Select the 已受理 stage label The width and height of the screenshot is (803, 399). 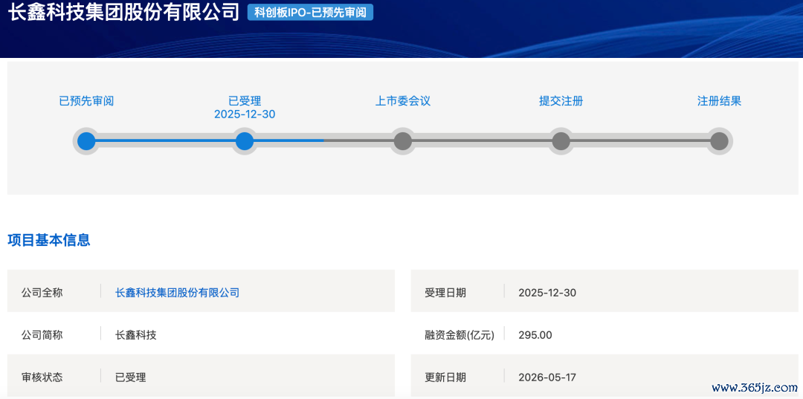pyautogui.click(x=245, y=101)
